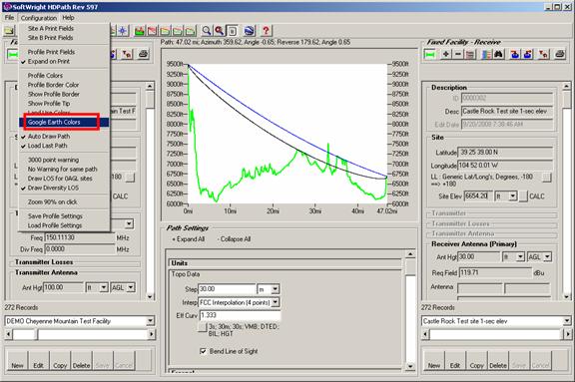Click the Latitude field in Receive panel
The height and width of the screenshot is (382, 575).
(505, 153)
